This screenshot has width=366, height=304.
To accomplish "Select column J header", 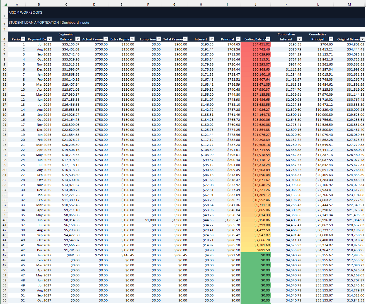I will 256,4.
